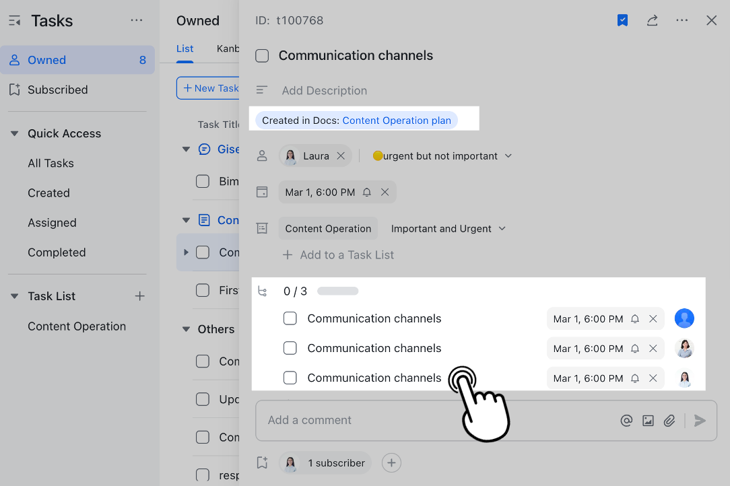Mark Communication channels task complete
This screenshot has width=730, height=486.
[x=262, y=56]
